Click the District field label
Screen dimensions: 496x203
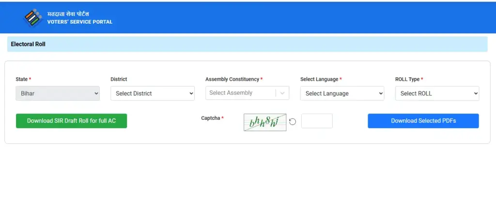[119, 79]
